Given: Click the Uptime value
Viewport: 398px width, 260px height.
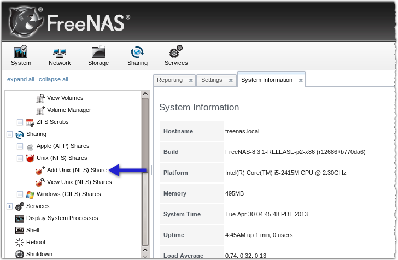Looking at the screenshot, I should [259, 235].
